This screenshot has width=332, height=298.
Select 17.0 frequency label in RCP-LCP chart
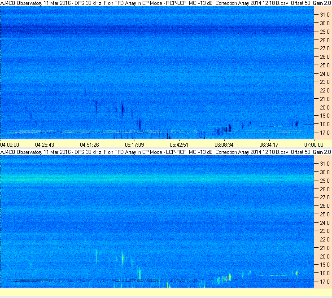point(324,132)
